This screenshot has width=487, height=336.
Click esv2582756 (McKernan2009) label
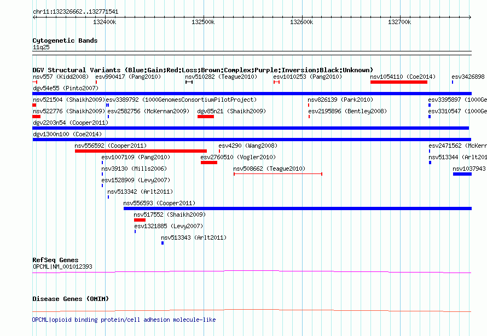pyautogui.click(x=148, y=111)
